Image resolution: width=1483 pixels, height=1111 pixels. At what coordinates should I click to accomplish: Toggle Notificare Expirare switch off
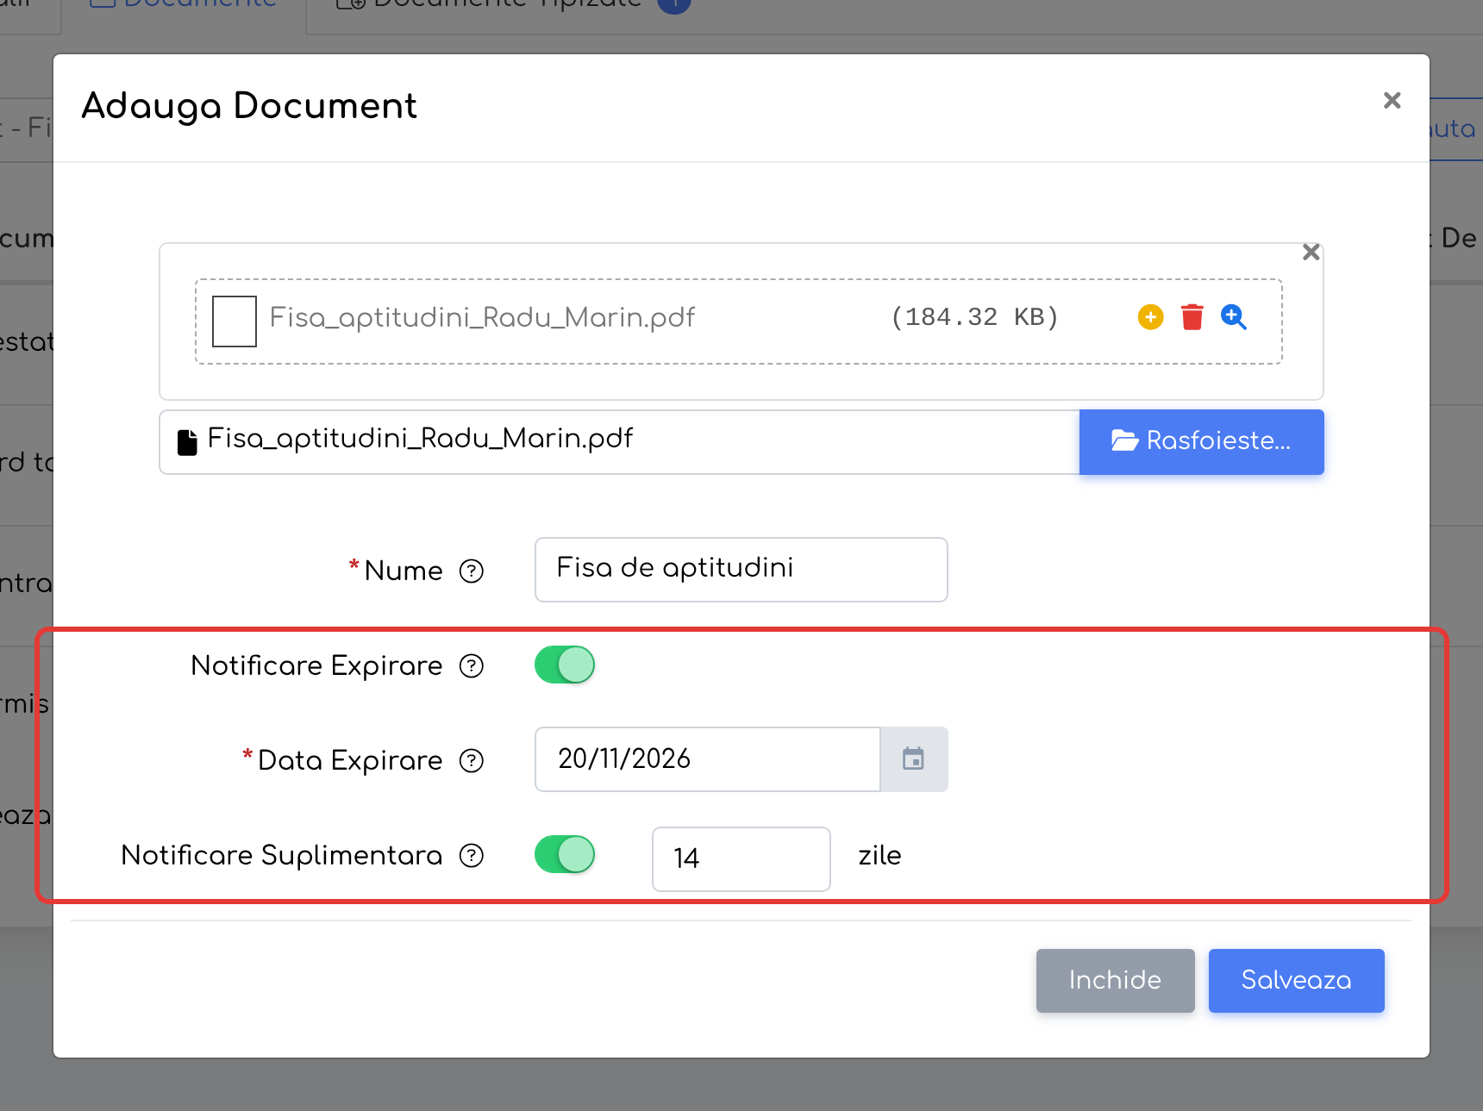point(565,665)
